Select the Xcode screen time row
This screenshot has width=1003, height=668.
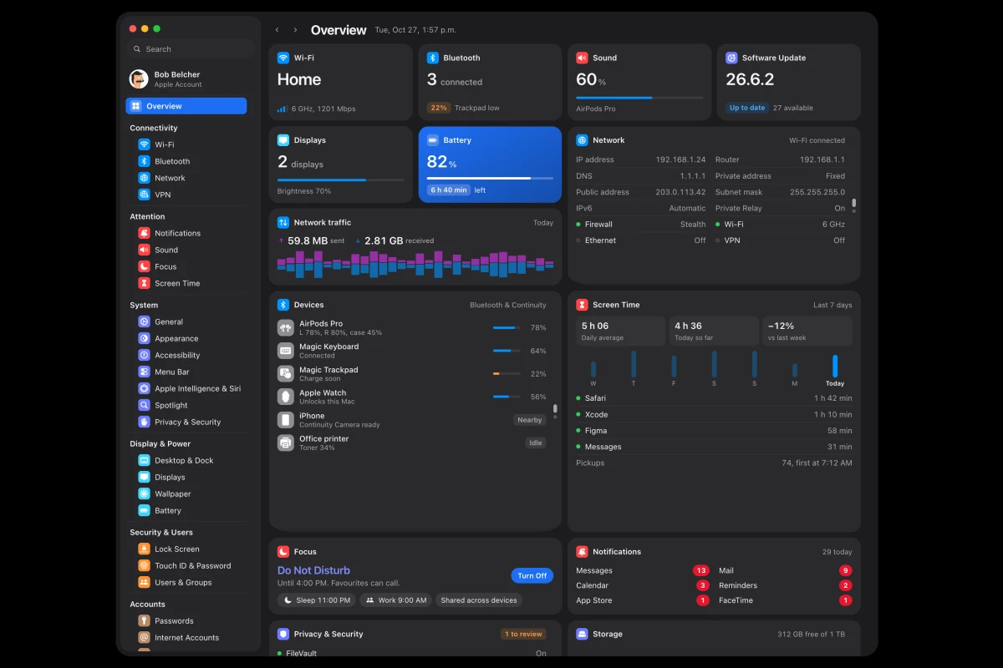pyautogui.click(x=714, y=414)
